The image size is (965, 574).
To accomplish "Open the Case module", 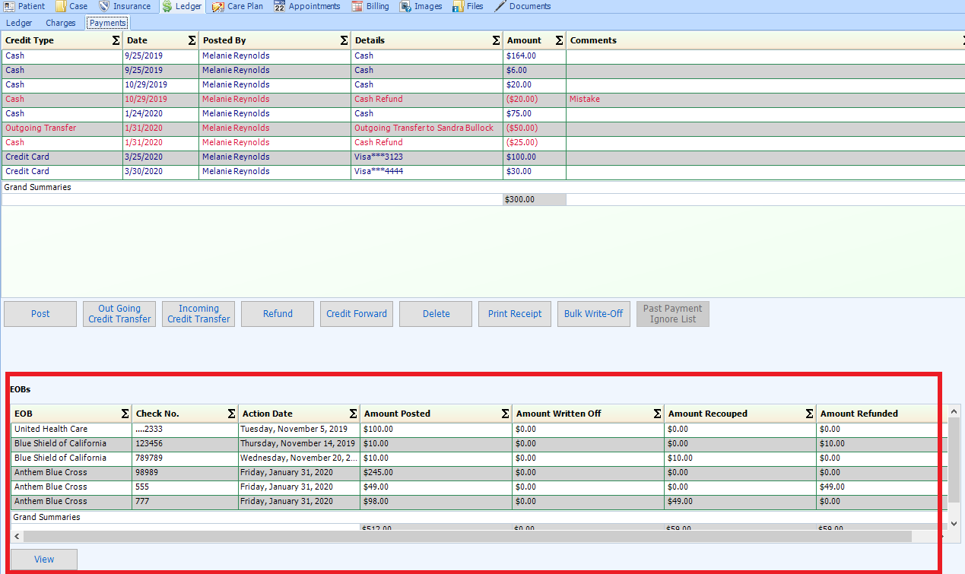I will pos(78,6).
